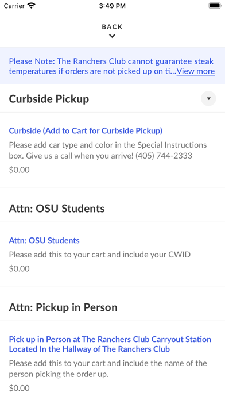Viewport: 225px width, 400px height.
Task: Tap the Carrier label in status bar
Action: coord(14,6)
